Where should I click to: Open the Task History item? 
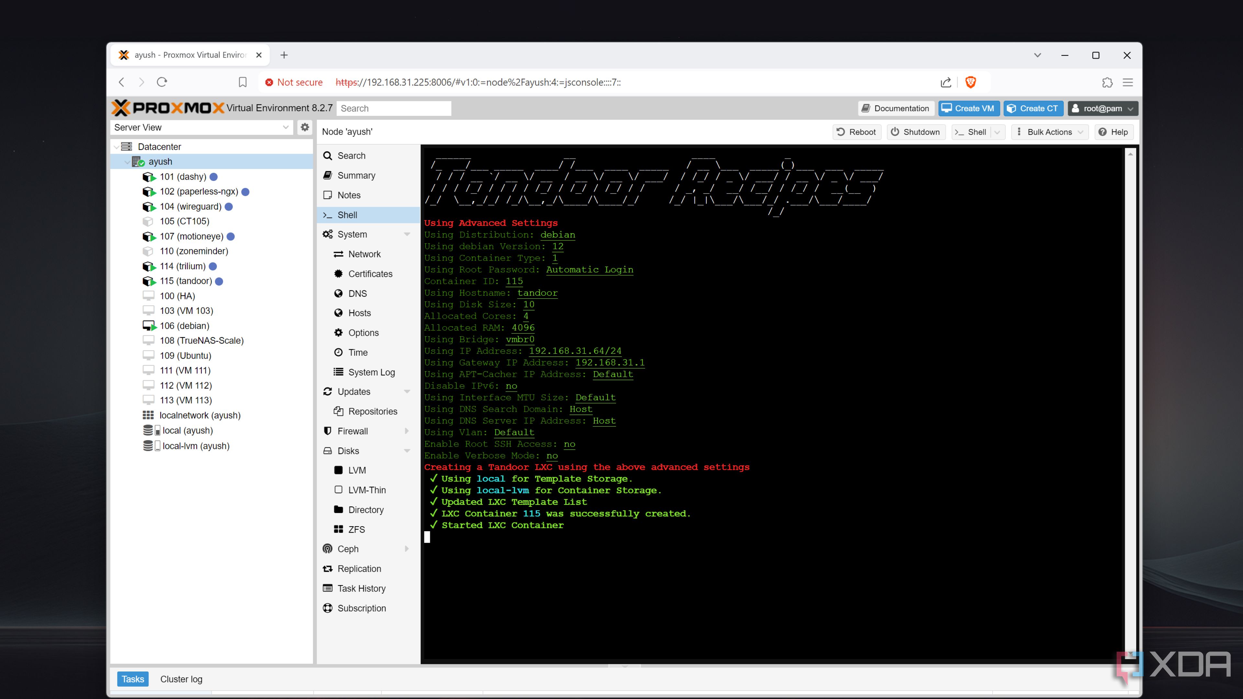point(369,589)
